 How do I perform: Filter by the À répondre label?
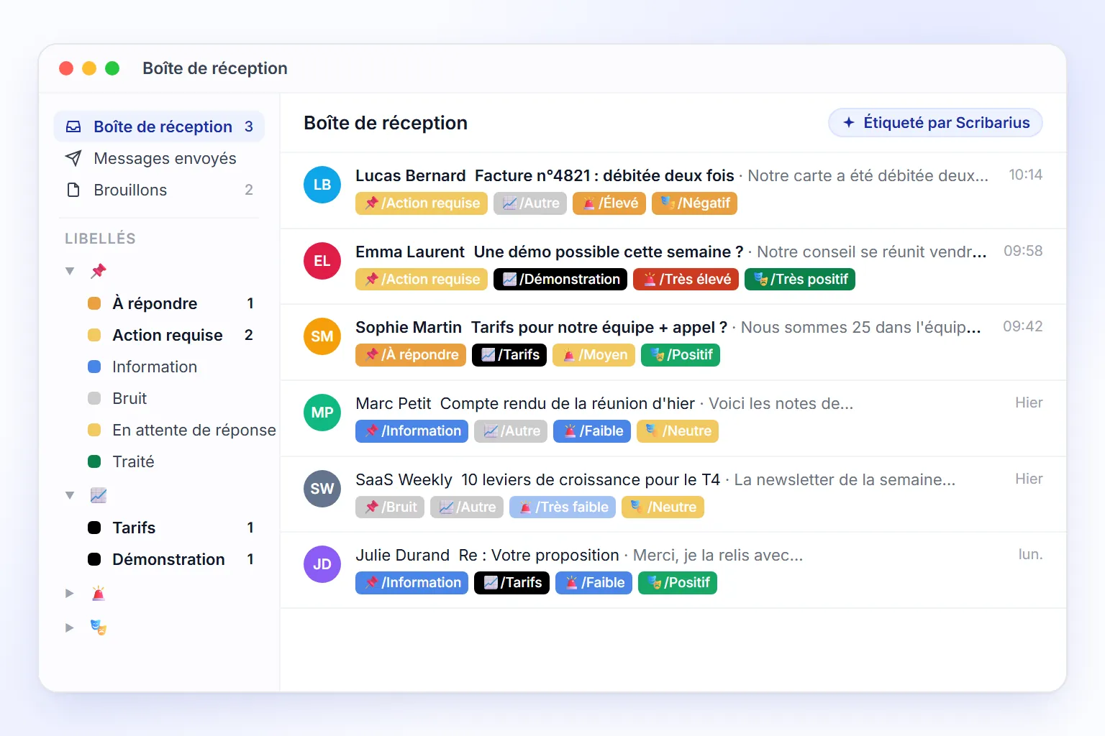[170, 303]
